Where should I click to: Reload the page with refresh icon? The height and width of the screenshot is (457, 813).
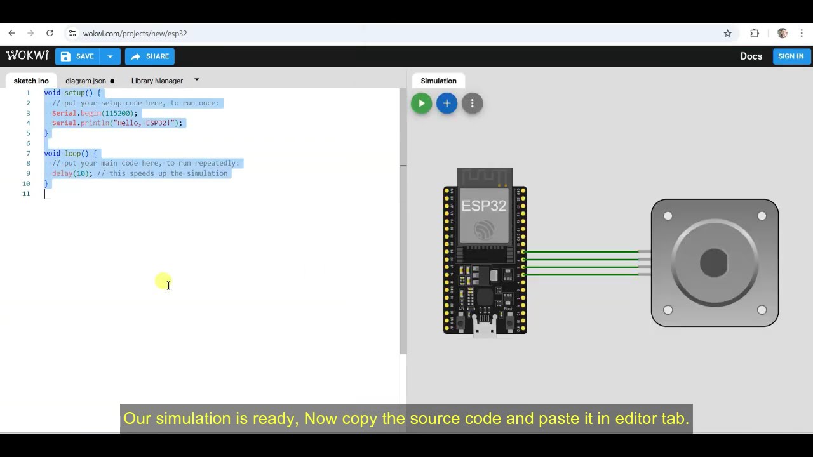(50, 33)
